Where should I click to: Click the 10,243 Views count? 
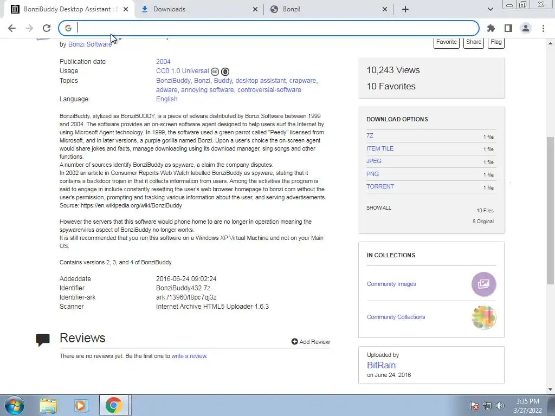pos(393,70)
